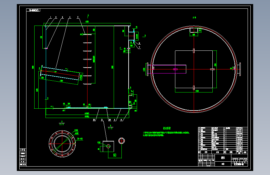Click the drawing title cell in title block

223,158
